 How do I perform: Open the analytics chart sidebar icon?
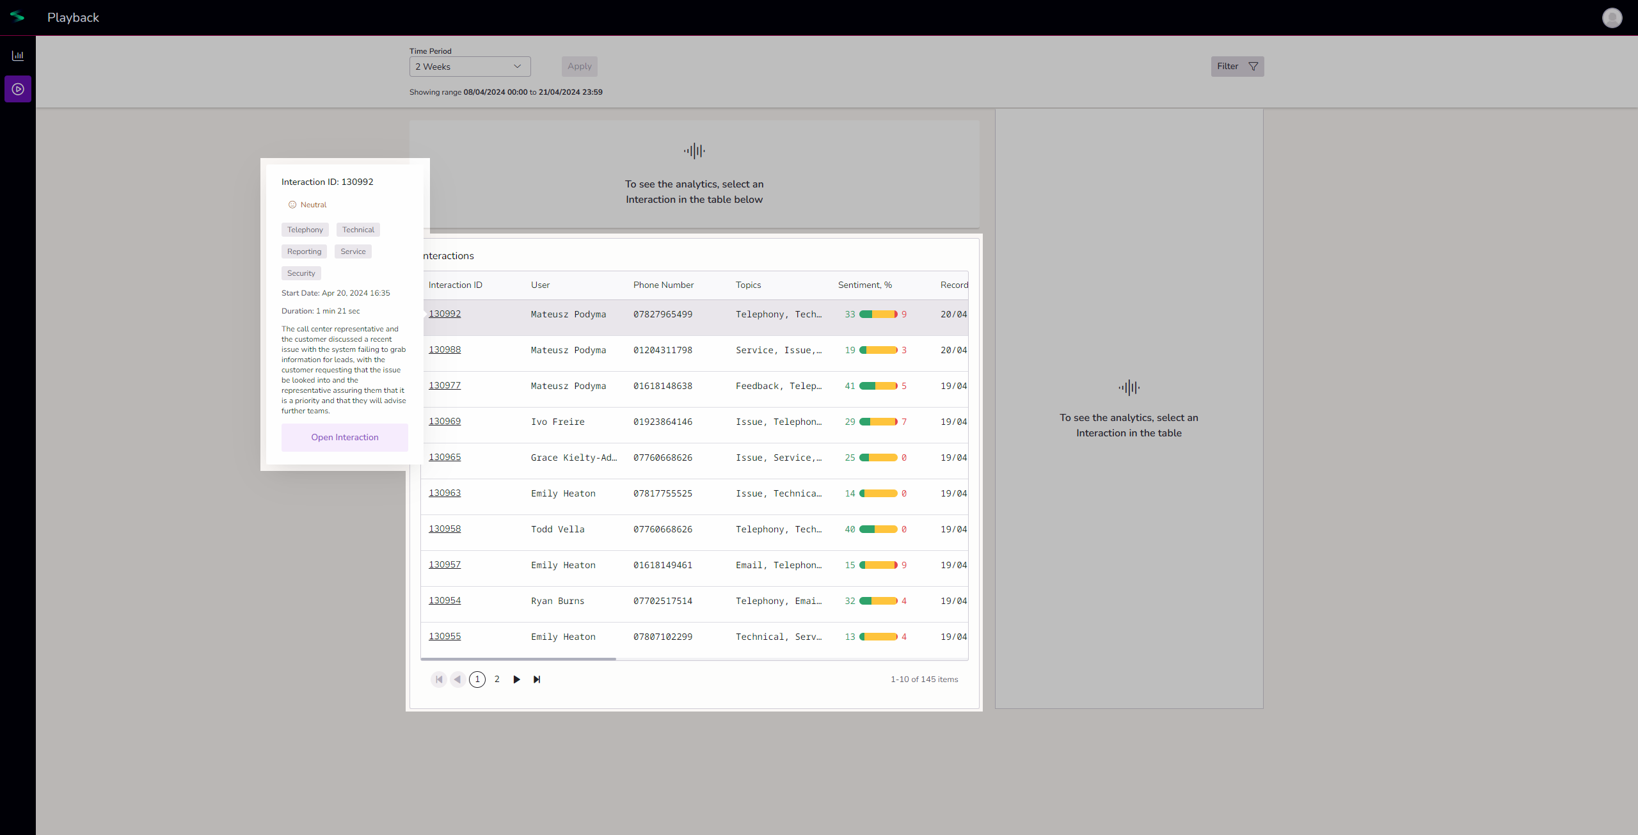click(x=18, y=56)
